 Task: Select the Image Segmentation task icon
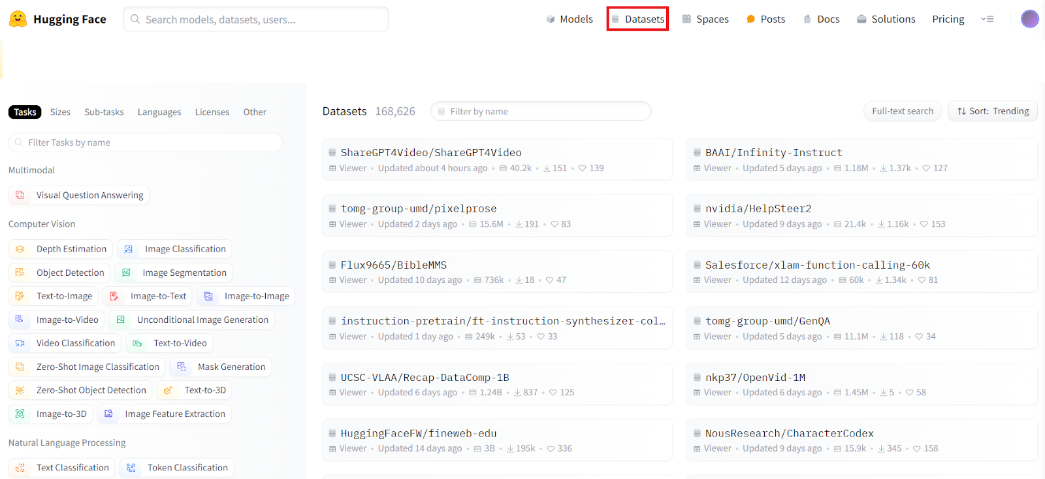pos(126,273)
